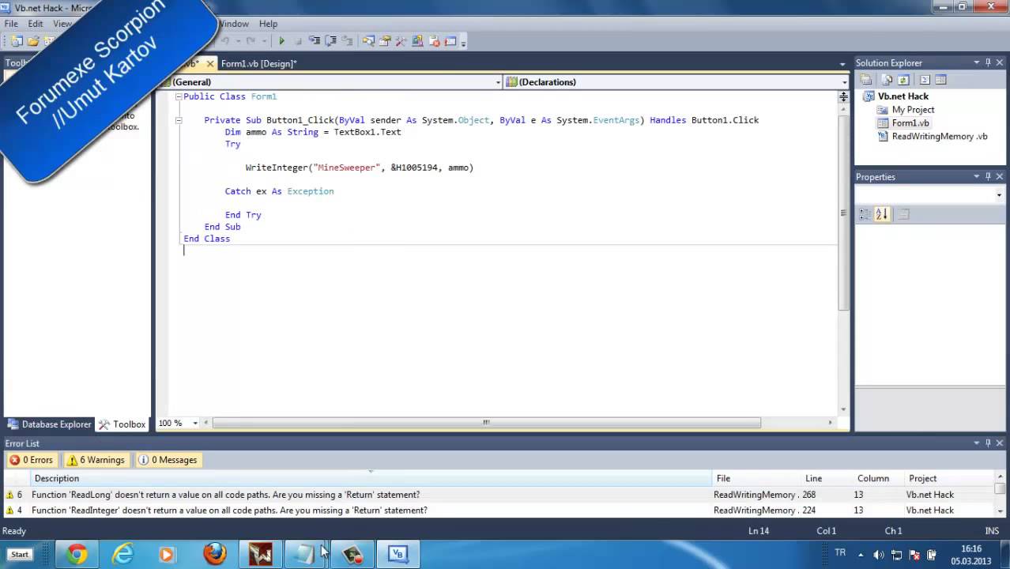The height and width of the screenshot is (569, 1010).
Task: Toggle the 0 Errors filter
Action: [x=31, y=460]
